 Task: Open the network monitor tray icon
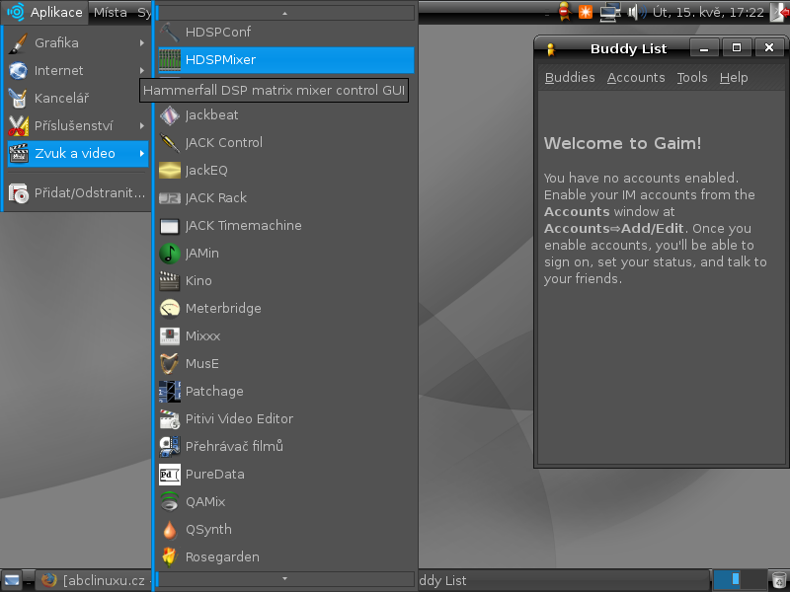coord(609,12)
